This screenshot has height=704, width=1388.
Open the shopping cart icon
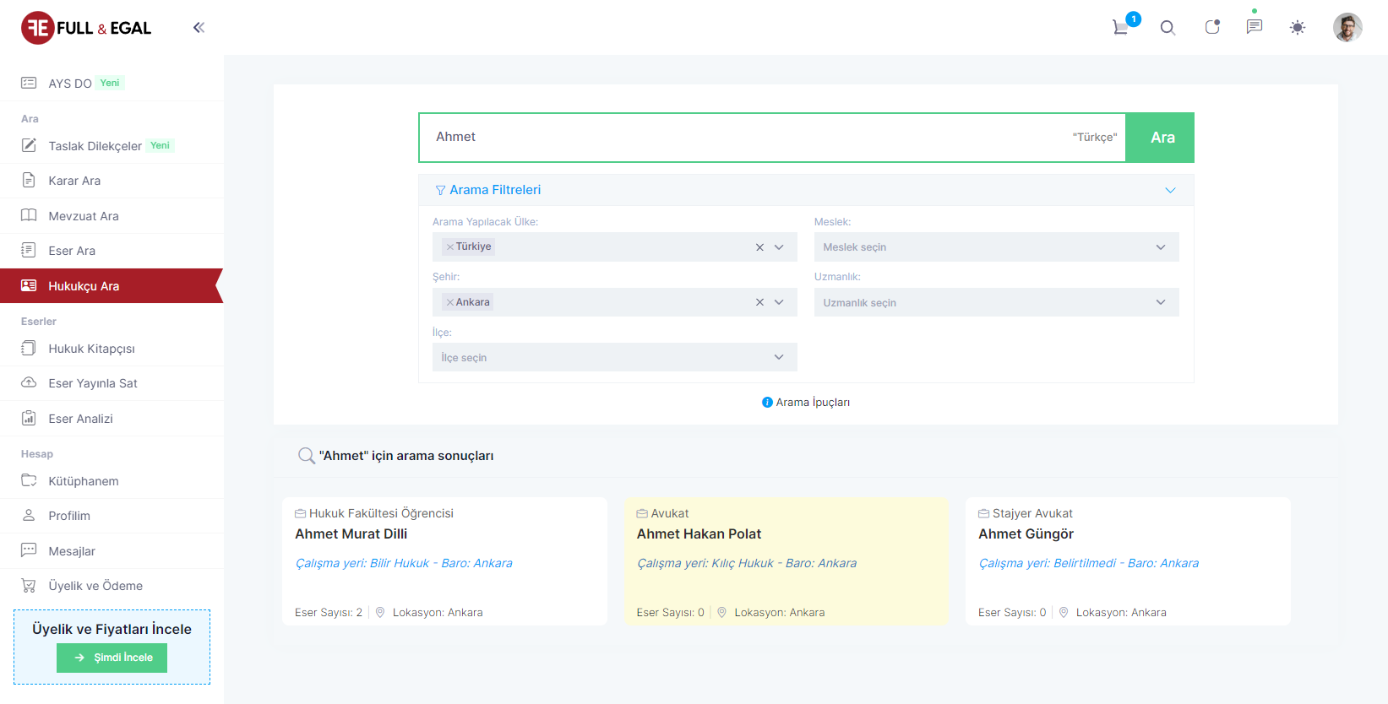[1121, 27]
